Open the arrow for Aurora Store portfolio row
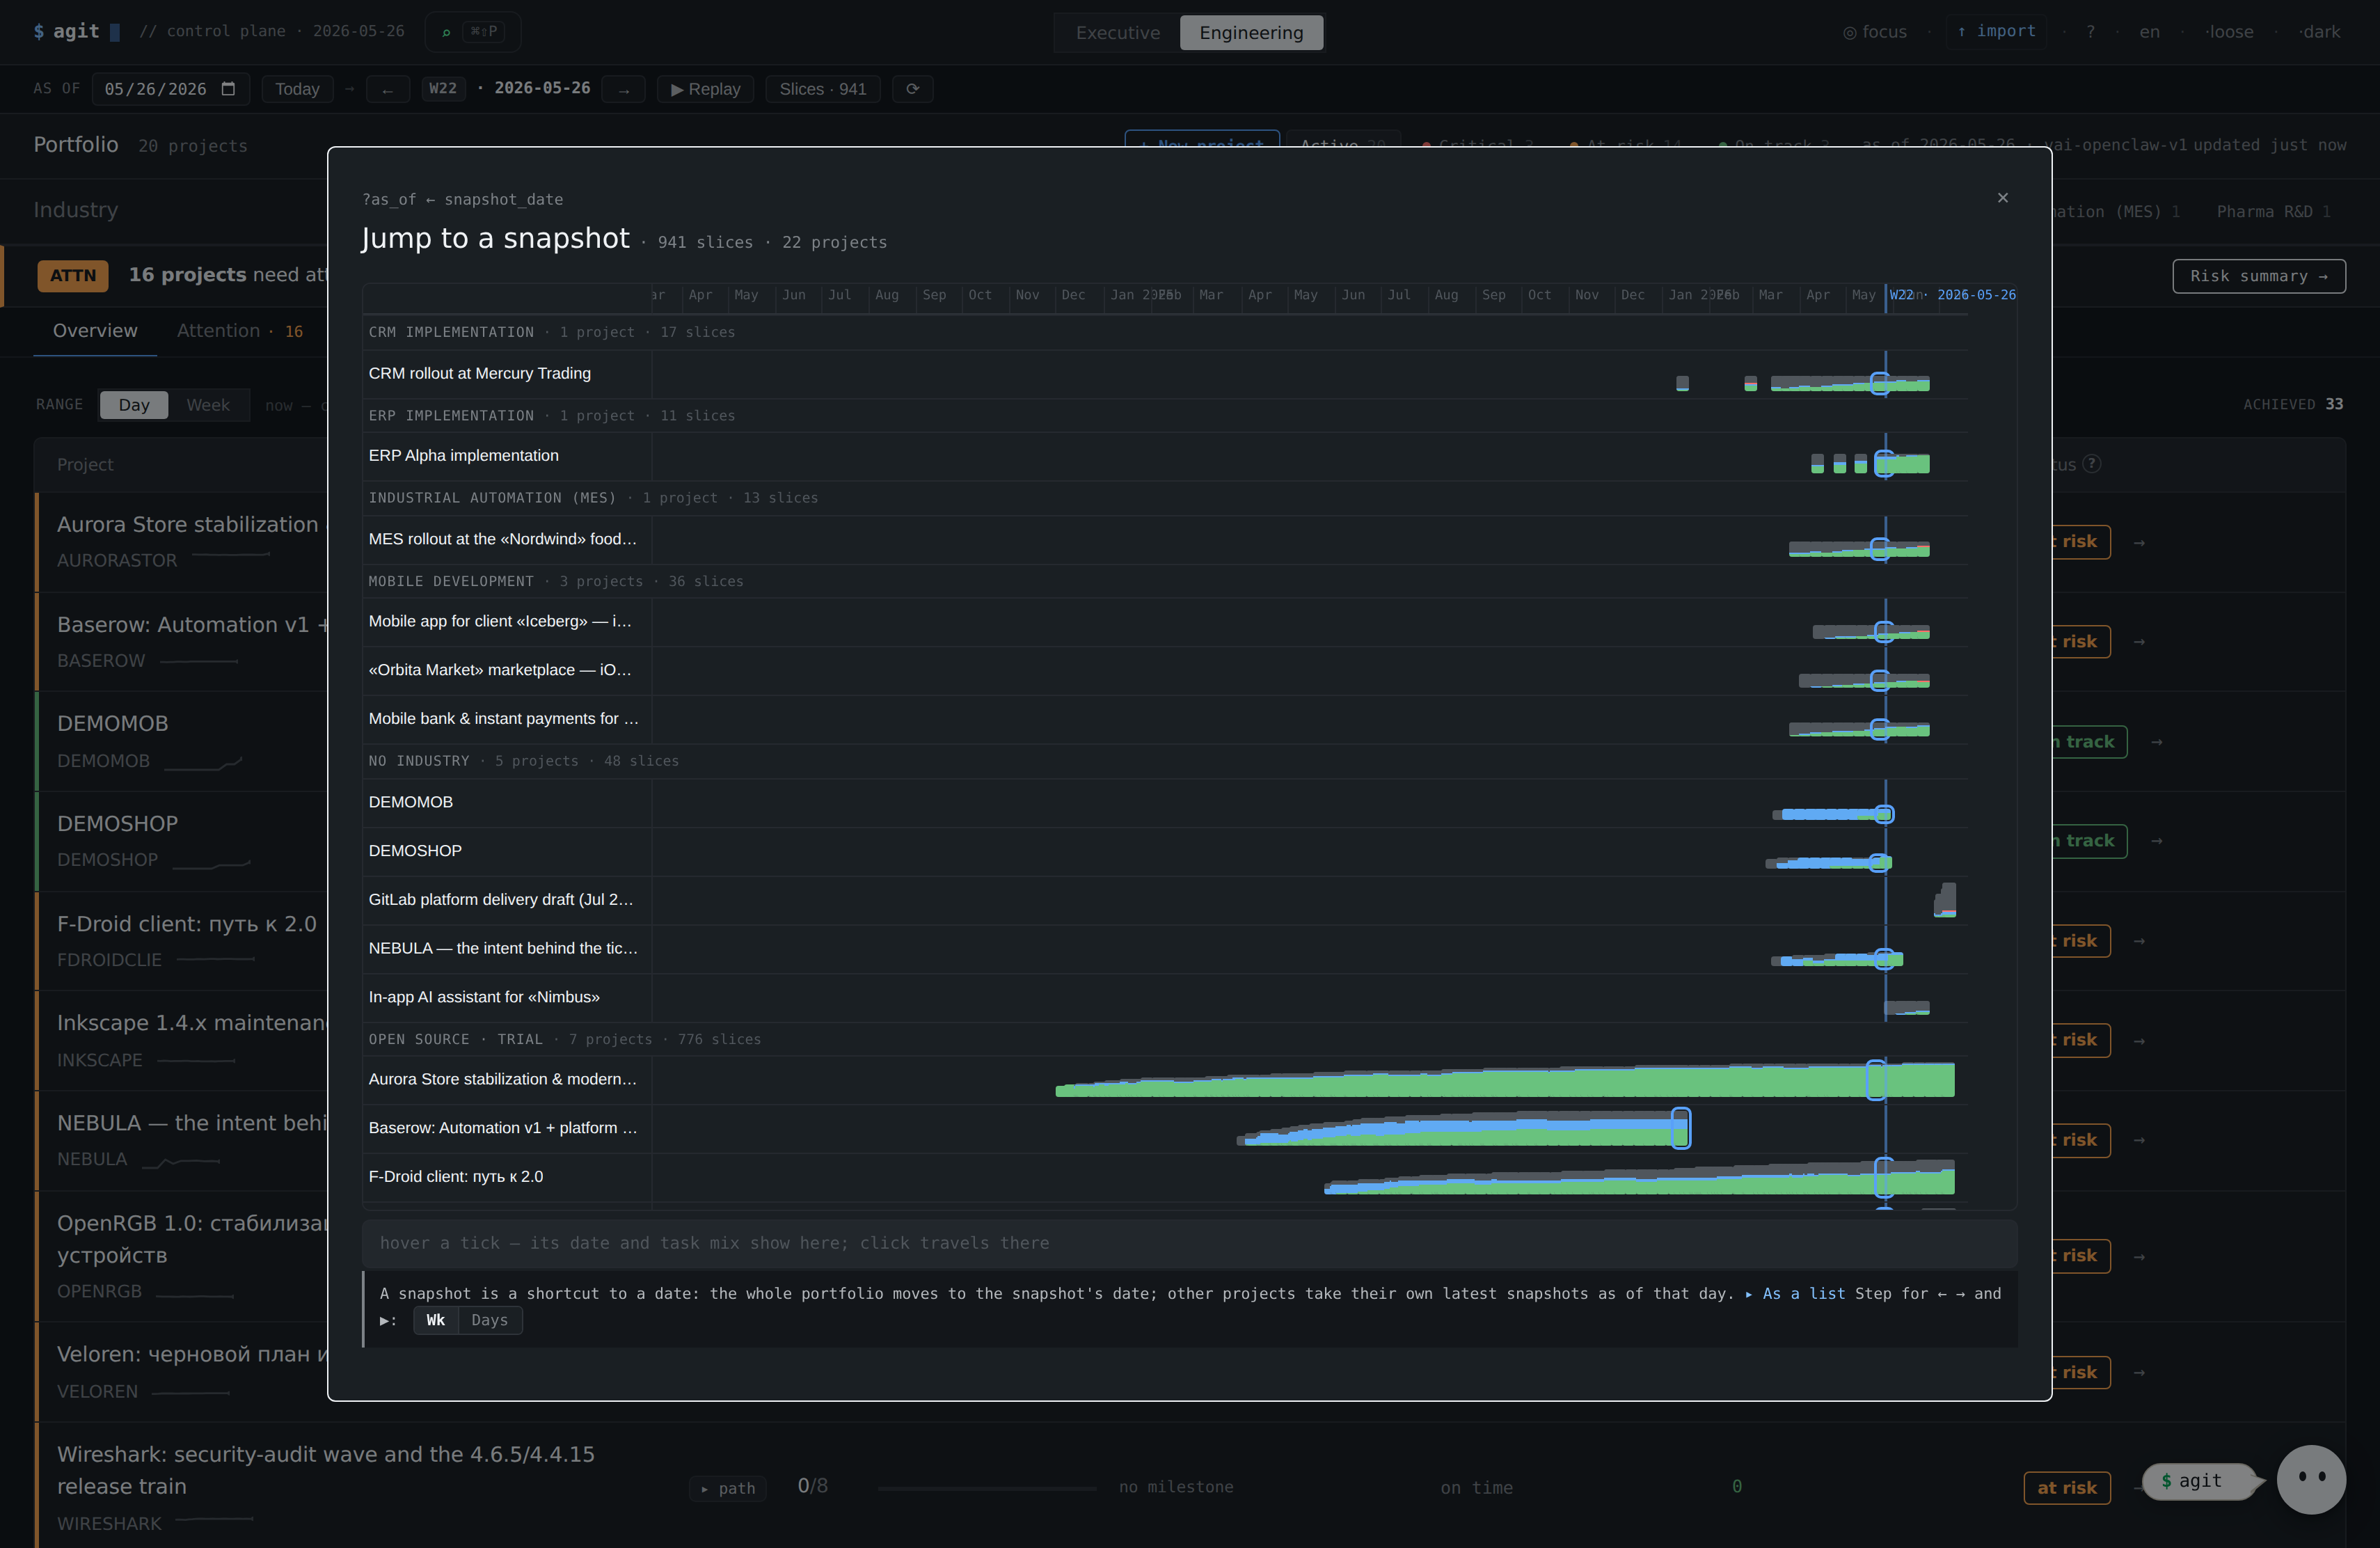This screenshot has width=2380, height=1548. [x=2139, y=542]
